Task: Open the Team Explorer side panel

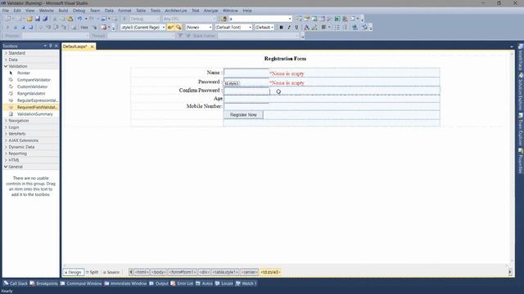Action: click(x=521, y=130)
